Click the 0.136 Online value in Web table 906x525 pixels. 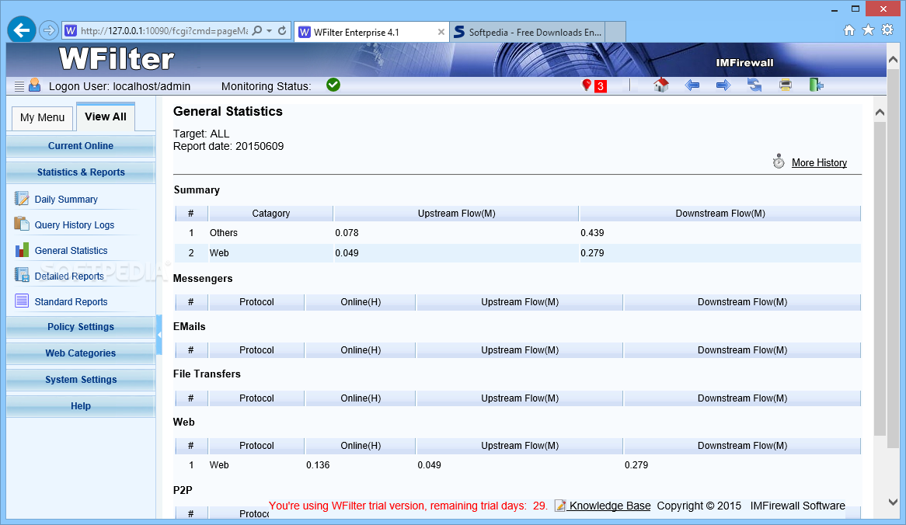coord(318,465)
